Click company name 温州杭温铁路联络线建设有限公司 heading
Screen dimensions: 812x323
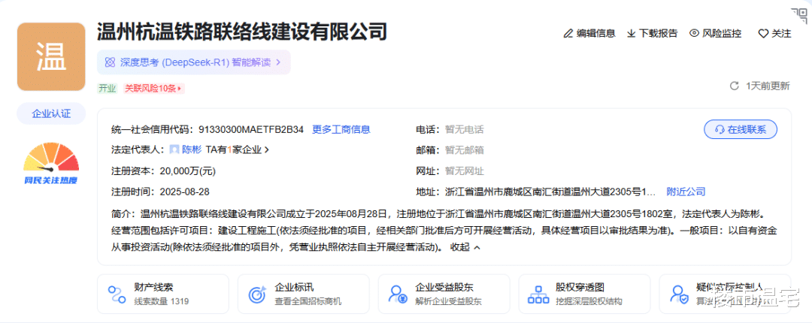click(x=242, y=32)
